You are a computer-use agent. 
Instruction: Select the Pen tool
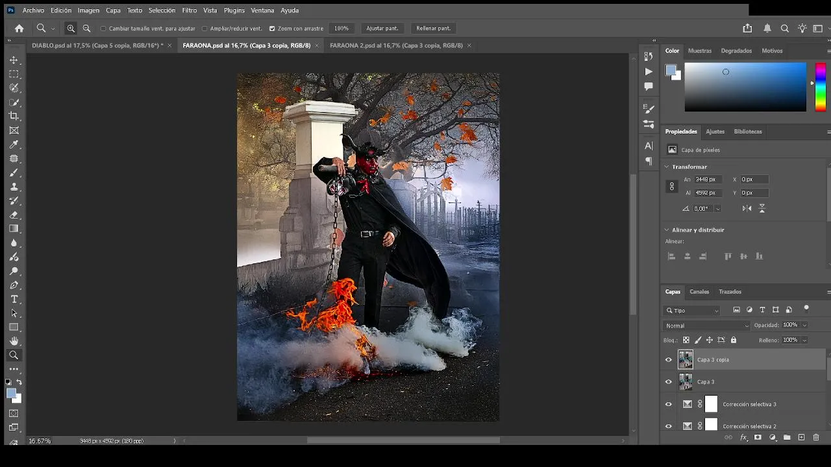(14, 285)
